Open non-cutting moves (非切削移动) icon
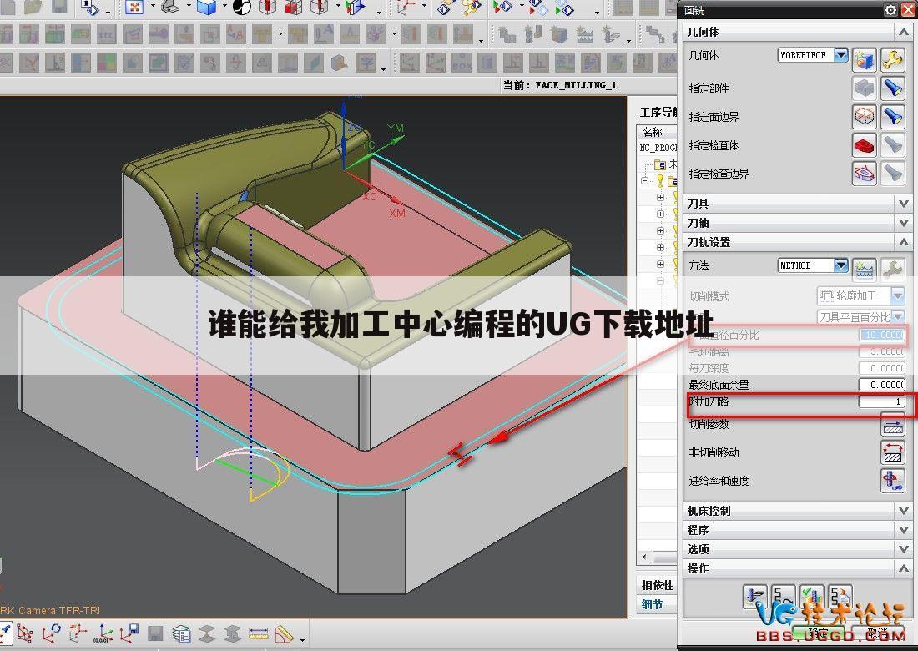This screenshot has width=918, height=651. (x=893, y=453)
